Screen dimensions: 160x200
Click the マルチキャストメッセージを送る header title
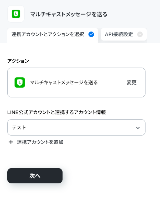click(x=69, y=14)
